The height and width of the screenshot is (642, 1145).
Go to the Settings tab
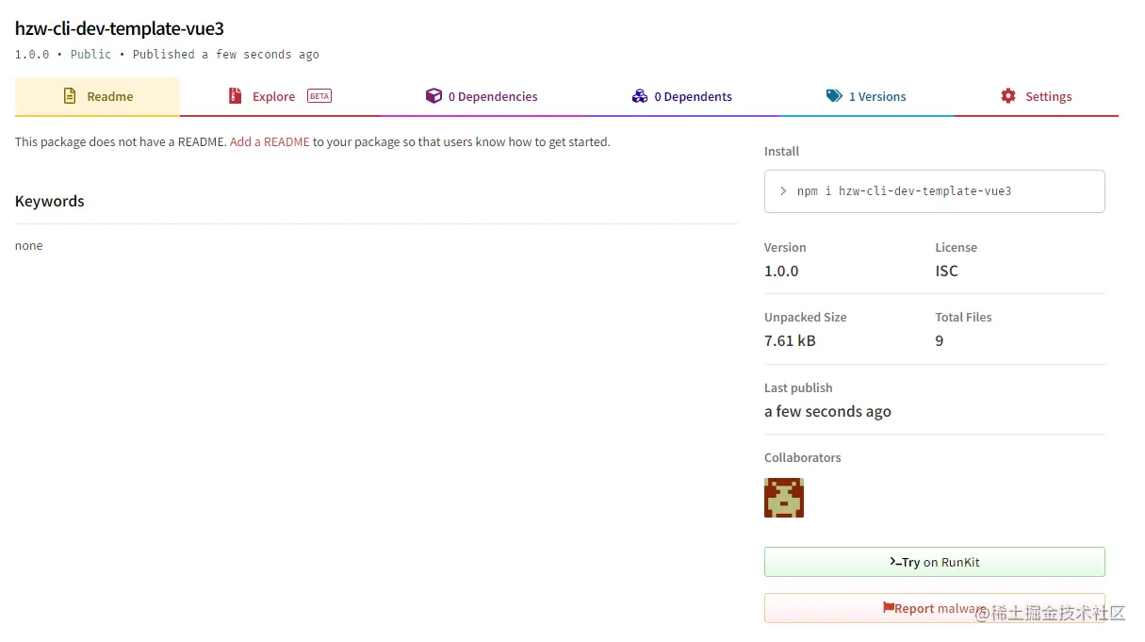(x=1036, y=96)
